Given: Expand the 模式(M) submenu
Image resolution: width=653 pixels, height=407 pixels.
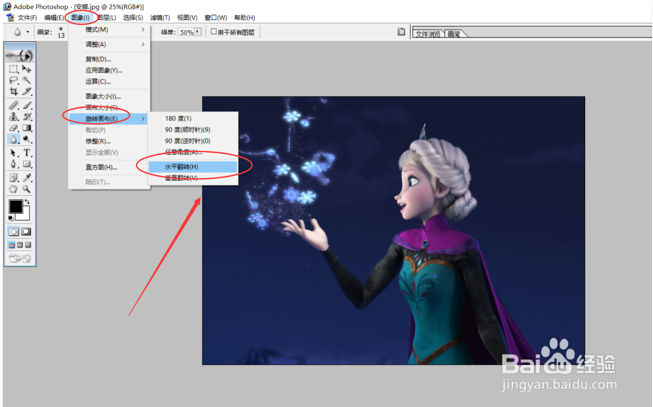Looking at the screenshot, I should [110, 29].
